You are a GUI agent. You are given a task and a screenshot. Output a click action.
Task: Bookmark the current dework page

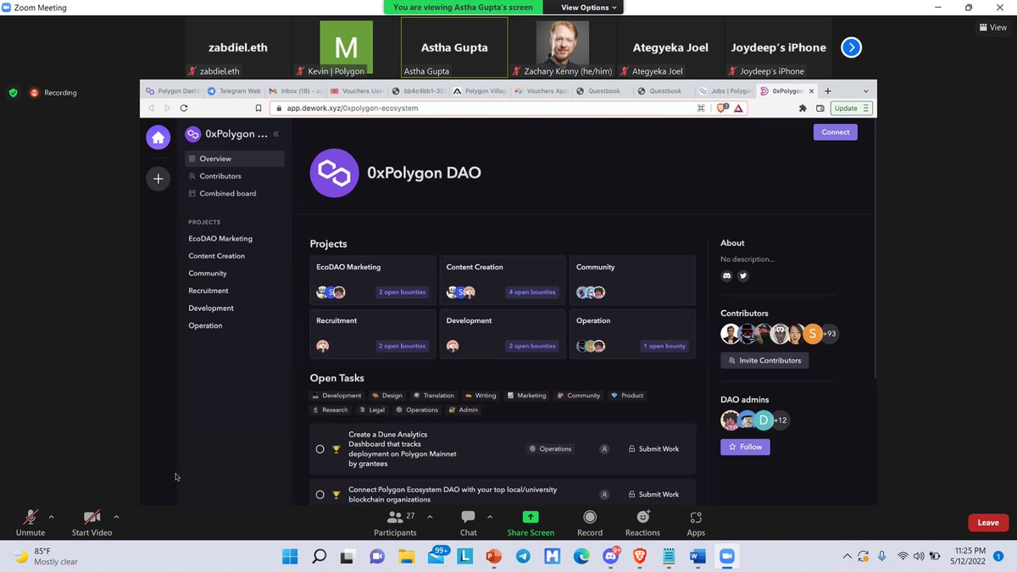(258, 108)
